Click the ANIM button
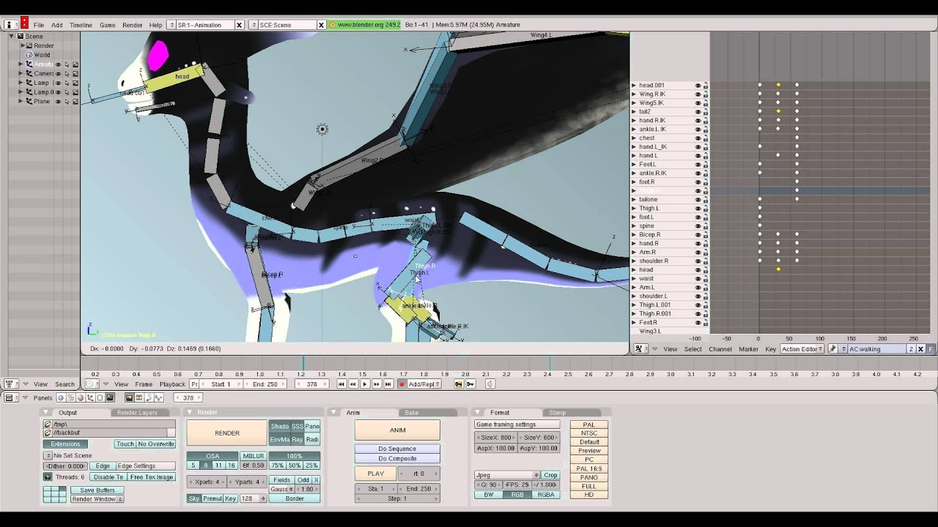The width and height of the screenshot is (938, 527). 397,430
